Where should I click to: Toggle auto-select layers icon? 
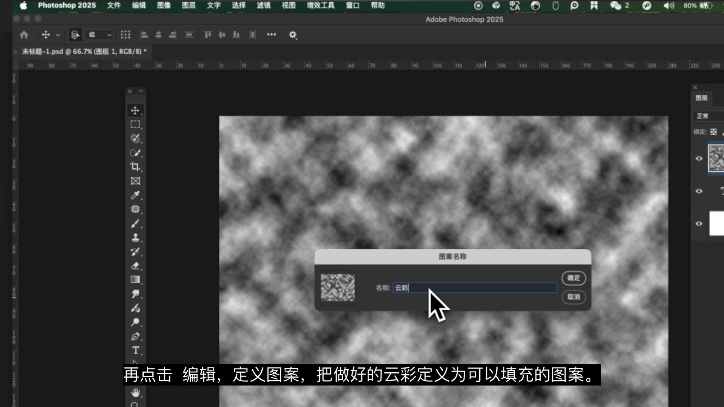(x=75, y=35)
